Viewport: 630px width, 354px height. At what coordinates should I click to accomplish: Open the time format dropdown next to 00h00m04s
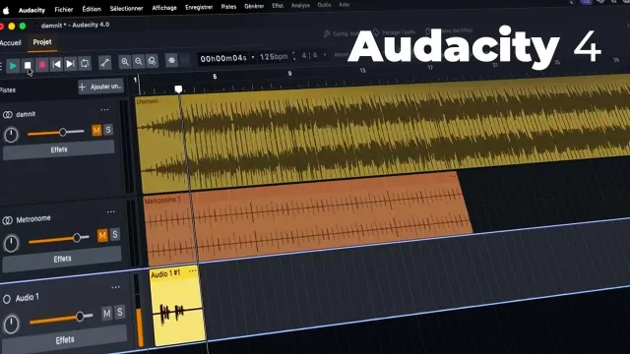coord(253,57)
